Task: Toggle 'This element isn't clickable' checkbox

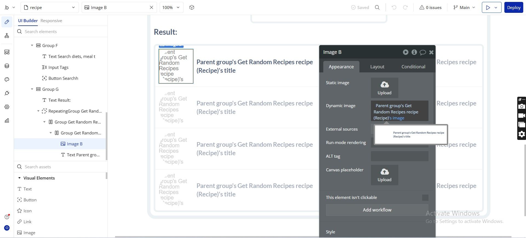Action: click(425, 198)
